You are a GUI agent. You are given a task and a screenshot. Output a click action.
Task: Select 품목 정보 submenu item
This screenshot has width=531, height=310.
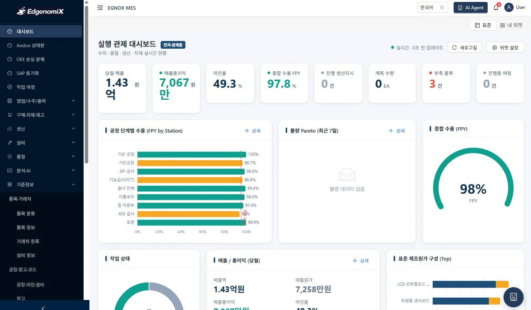[x=26, y=227]
